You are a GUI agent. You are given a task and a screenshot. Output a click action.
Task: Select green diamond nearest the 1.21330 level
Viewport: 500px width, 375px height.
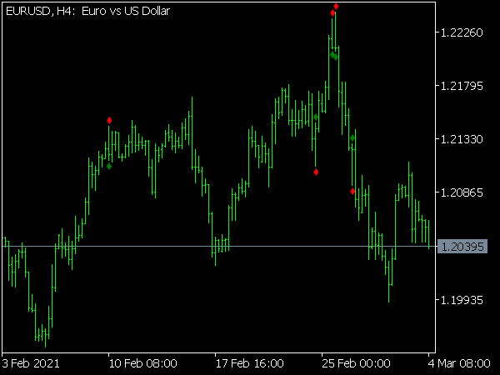[352, 138]
